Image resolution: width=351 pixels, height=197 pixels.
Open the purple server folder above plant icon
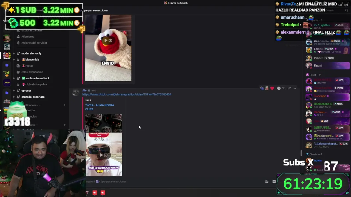(x=7, y=65)
